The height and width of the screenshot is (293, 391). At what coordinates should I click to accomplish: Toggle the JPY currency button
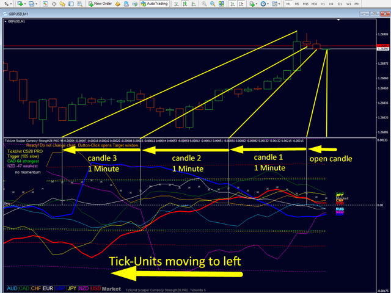[72, 289]
